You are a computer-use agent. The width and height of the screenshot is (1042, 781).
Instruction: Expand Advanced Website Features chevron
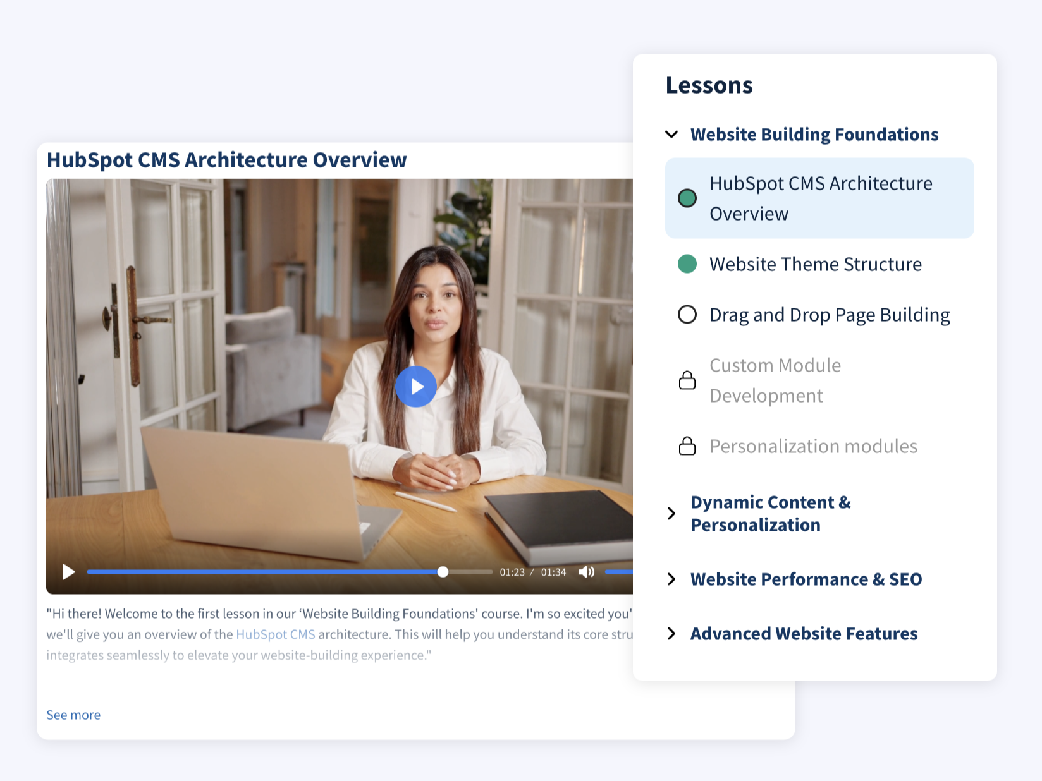coord(671,634)
